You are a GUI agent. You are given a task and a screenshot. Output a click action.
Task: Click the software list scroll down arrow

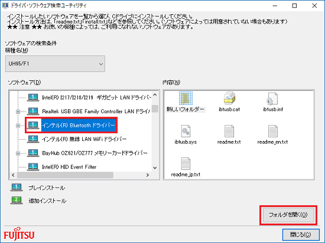point(155,168)
